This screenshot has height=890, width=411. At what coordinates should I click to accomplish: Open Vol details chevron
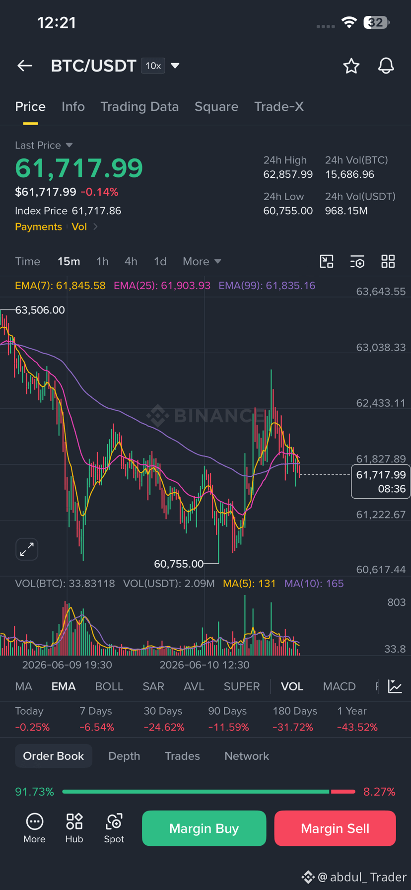click(x=95, y=226)
